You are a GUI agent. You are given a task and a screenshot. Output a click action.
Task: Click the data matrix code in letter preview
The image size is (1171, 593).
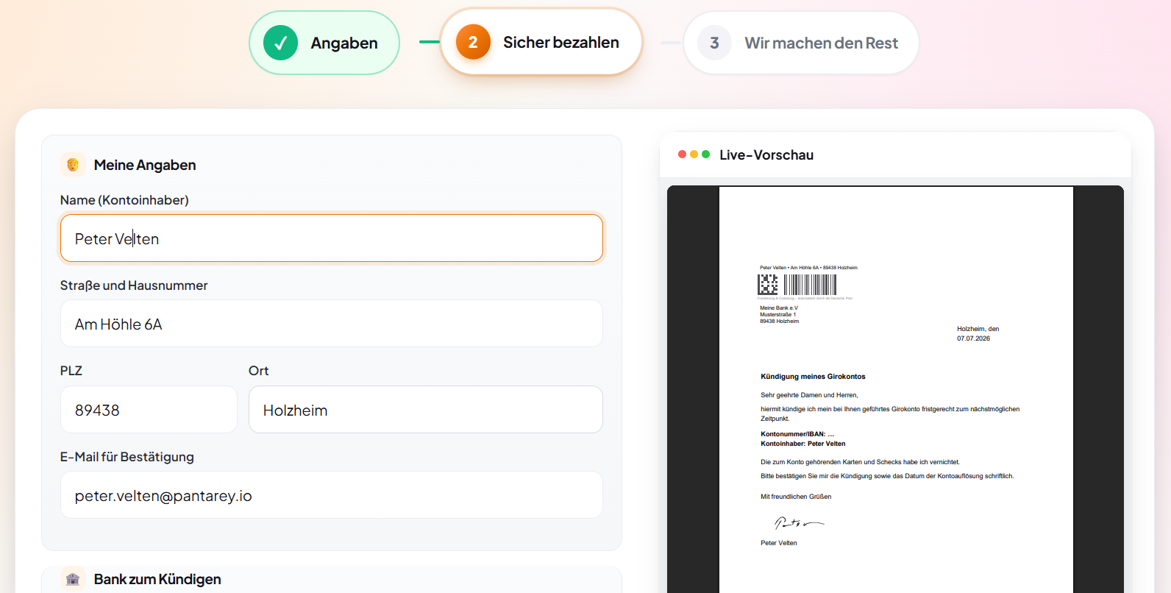click(767, 285)
